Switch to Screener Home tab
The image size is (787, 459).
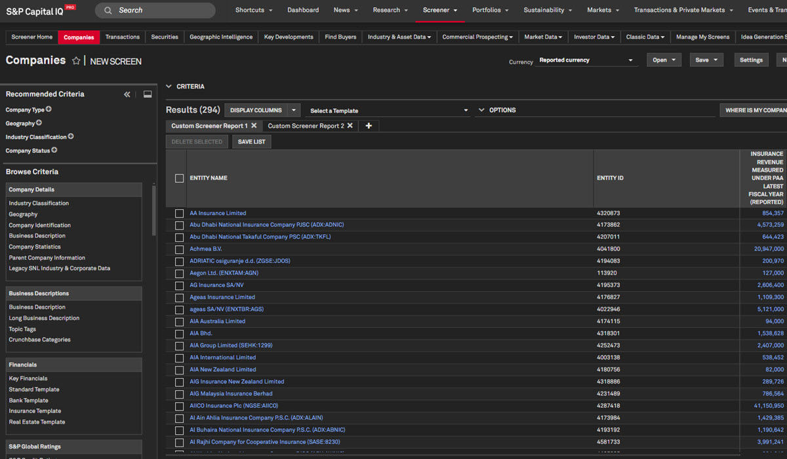(32, 37)
